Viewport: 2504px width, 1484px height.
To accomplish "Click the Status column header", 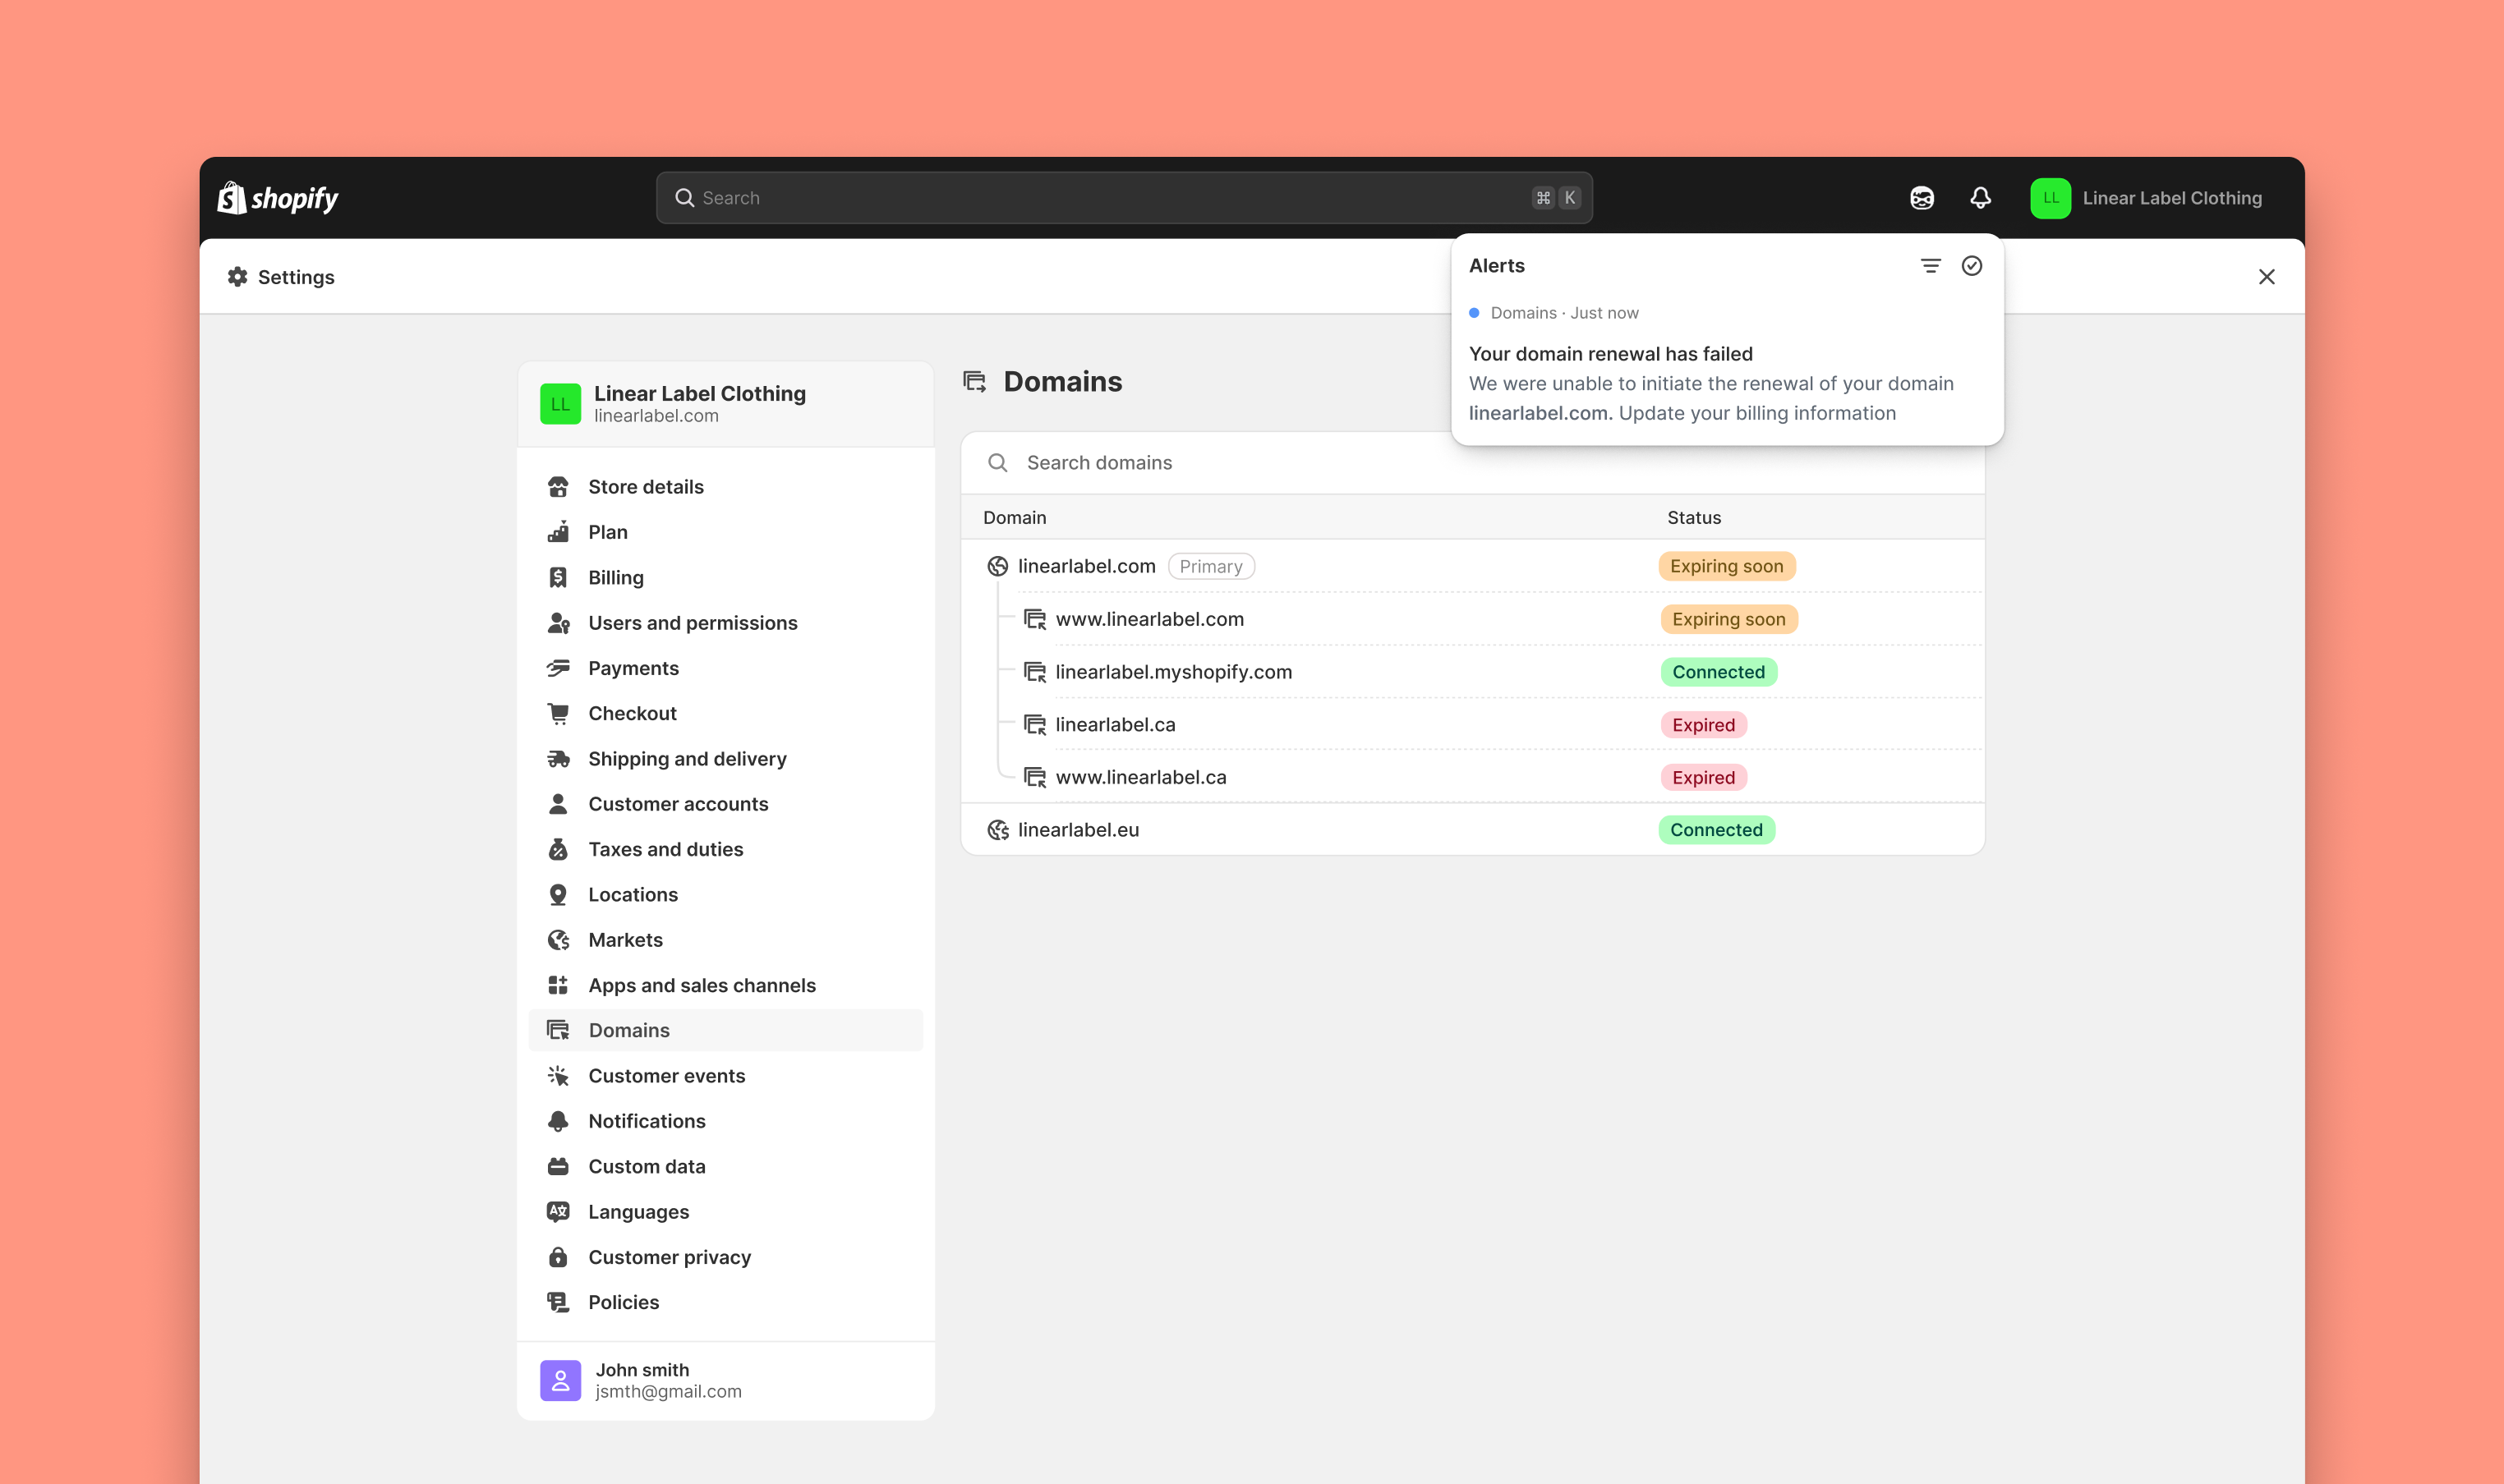I will pos(1694,517).
